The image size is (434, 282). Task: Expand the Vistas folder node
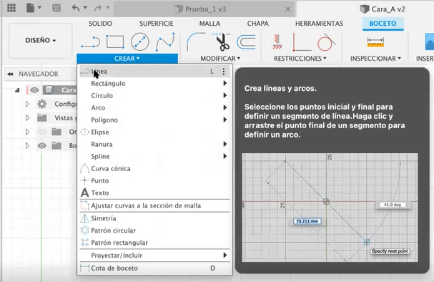point(27,118)
